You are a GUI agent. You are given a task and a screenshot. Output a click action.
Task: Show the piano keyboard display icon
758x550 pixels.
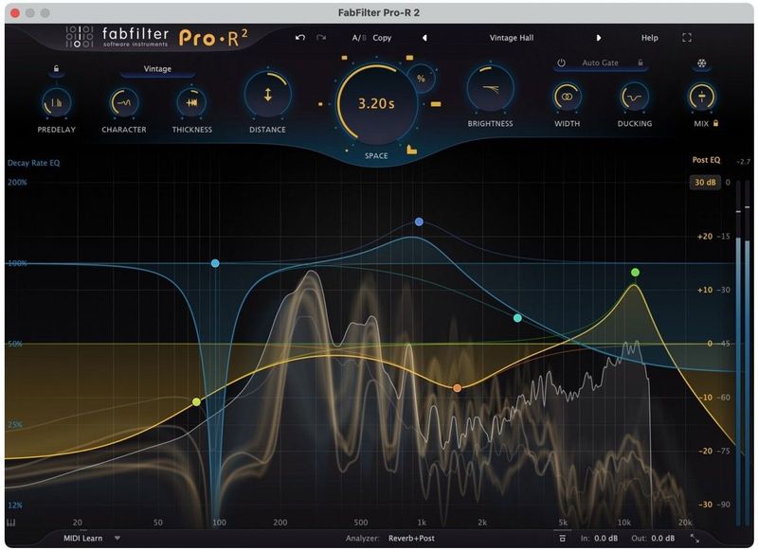pos(11,523)
